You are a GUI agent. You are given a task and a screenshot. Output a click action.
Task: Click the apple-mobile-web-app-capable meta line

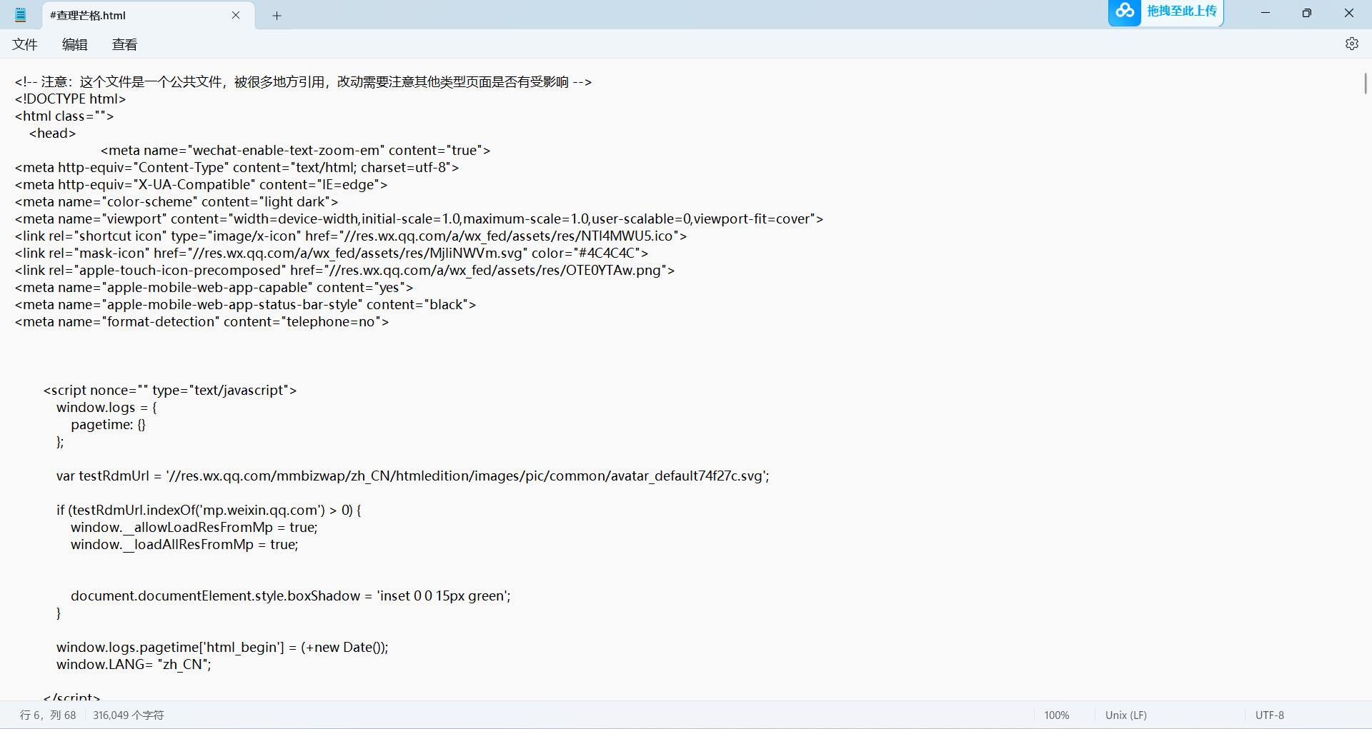click(214, 287)
